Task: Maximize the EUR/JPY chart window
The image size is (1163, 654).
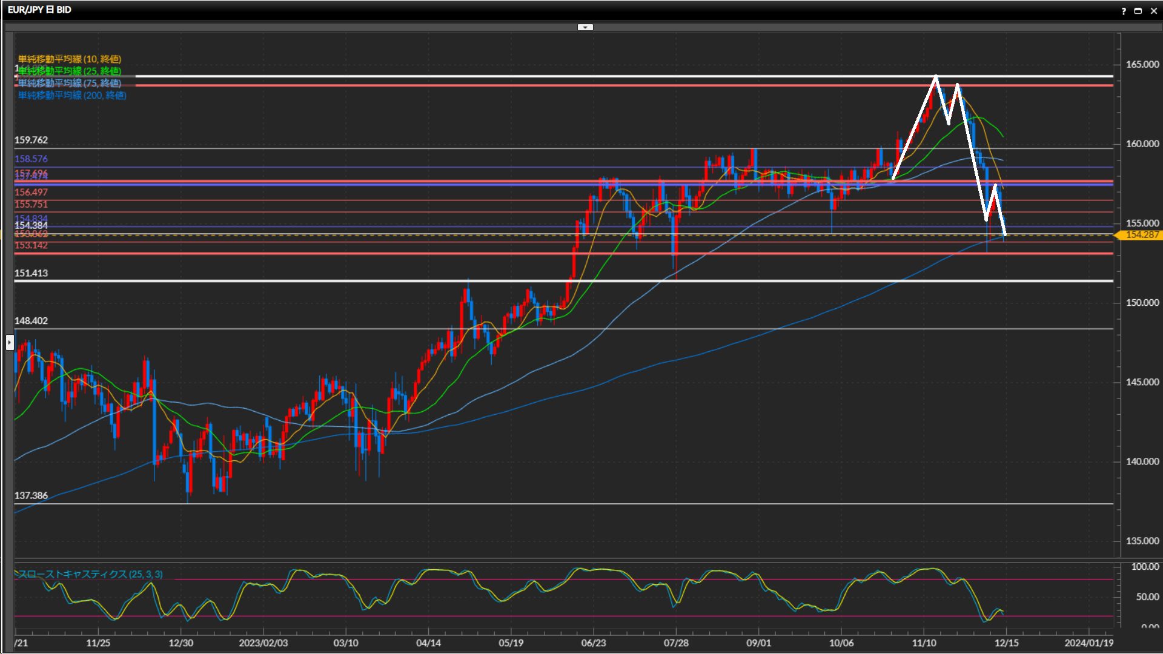Action: [1138, 11]
